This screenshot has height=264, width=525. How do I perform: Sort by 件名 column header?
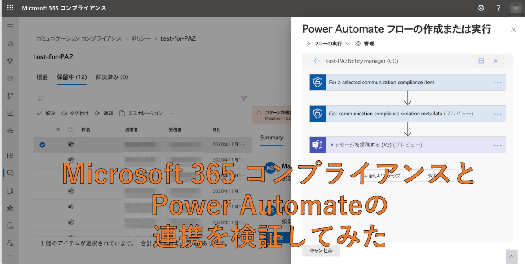click(86, 130)
